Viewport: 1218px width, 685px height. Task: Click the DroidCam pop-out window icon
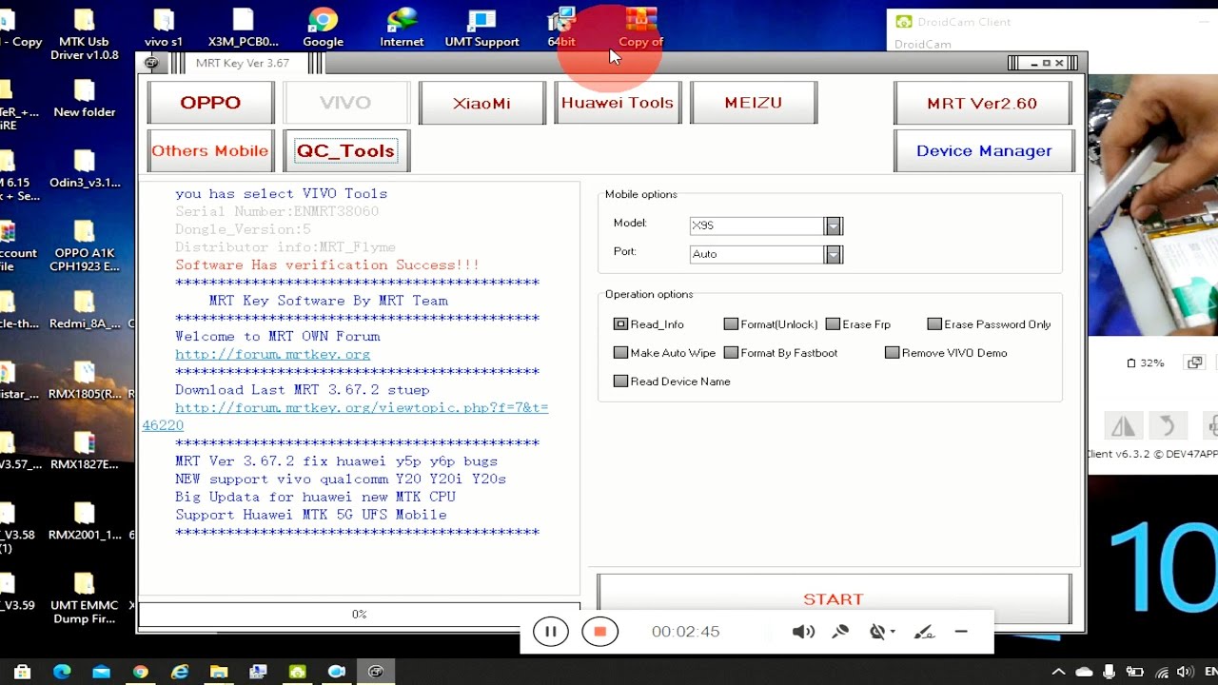(1194, 362)
